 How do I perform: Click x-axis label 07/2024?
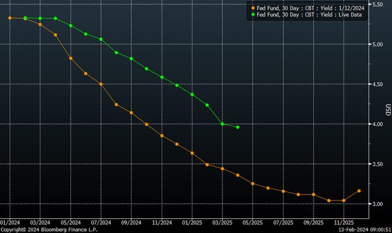[101, 223]
